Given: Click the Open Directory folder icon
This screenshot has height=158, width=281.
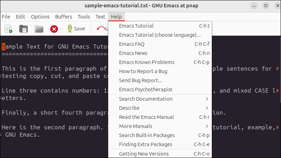Looking at the screenshot, I should tap(39, 29).
